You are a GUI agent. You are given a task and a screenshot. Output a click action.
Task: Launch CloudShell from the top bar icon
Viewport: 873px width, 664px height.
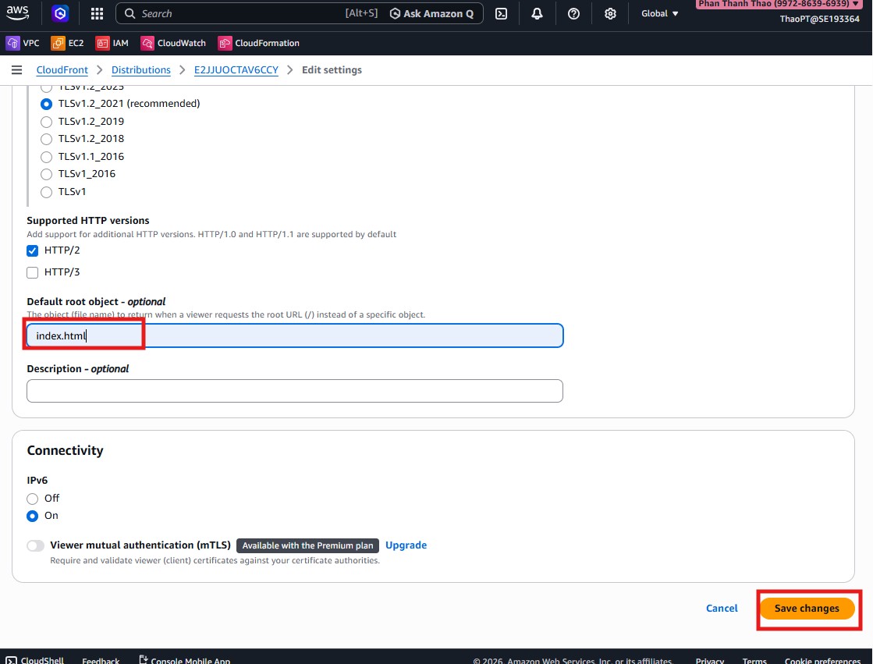coord(502,13)
